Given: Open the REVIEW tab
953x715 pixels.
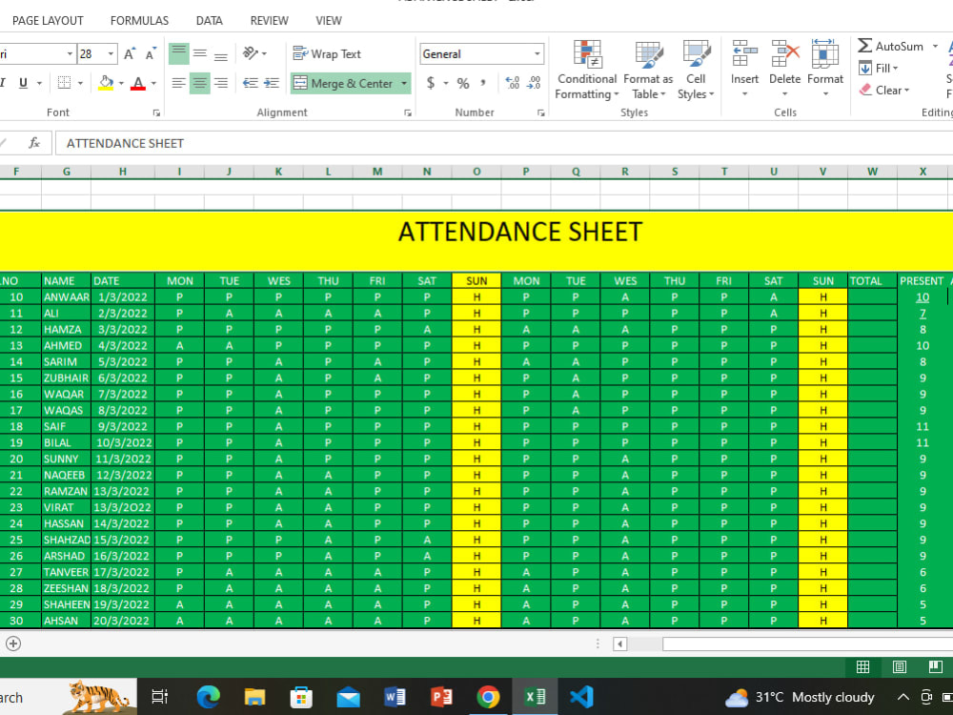Looking at the screenshot, I should (x=270, y=21).
